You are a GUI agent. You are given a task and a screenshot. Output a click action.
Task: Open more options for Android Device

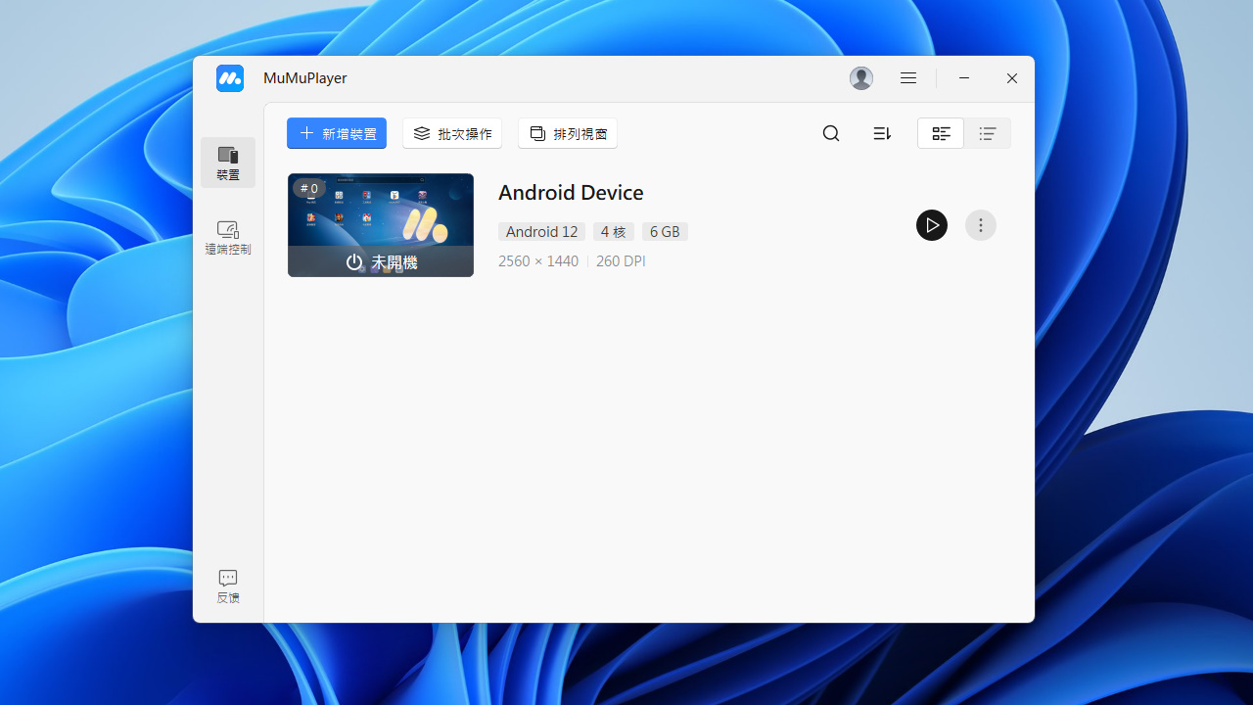coord(981,225)
